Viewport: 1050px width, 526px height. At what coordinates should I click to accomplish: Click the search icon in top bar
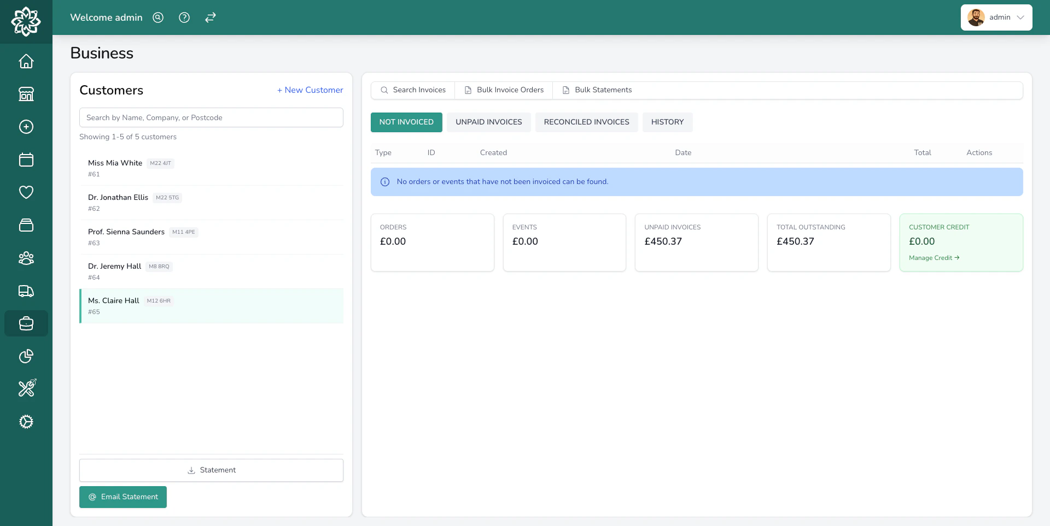tap(157, 17)
